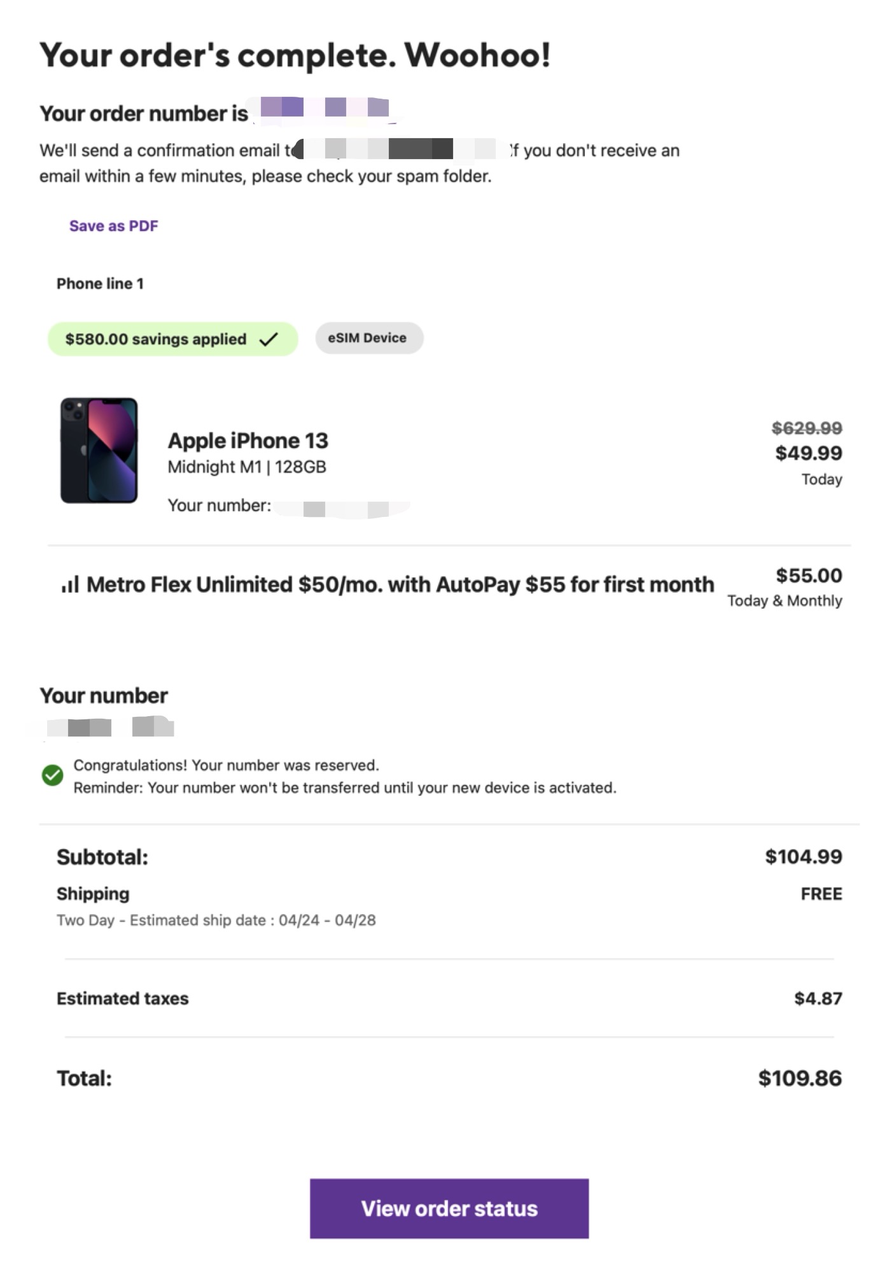Click the iPhone 13 product thumbnail
Viewport: 896px width, 1263px height.
[99, 451]
